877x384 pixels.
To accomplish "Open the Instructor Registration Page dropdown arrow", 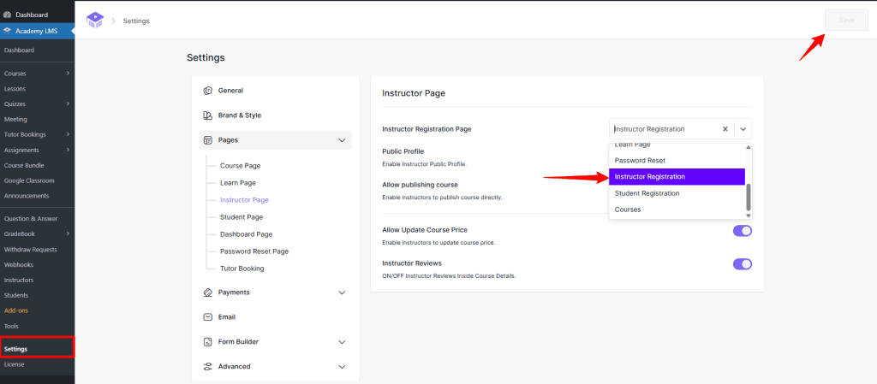I will pos(743,129).
